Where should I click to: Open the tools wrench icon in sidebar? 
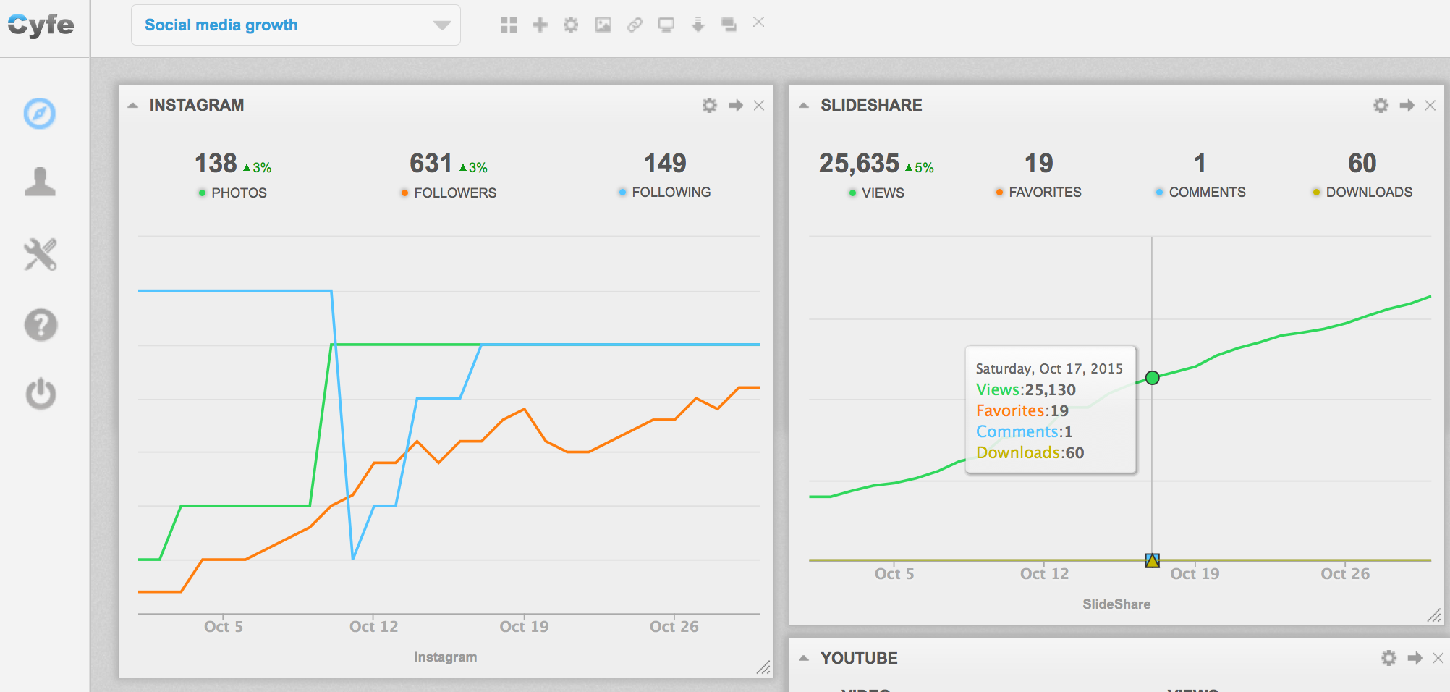coord(40,255)
